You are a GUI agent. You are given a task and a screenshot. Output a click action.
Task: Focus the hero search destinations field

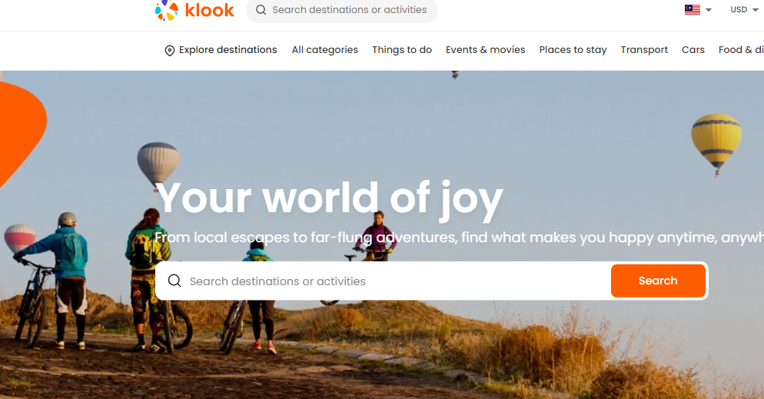(x=383, y=281)
